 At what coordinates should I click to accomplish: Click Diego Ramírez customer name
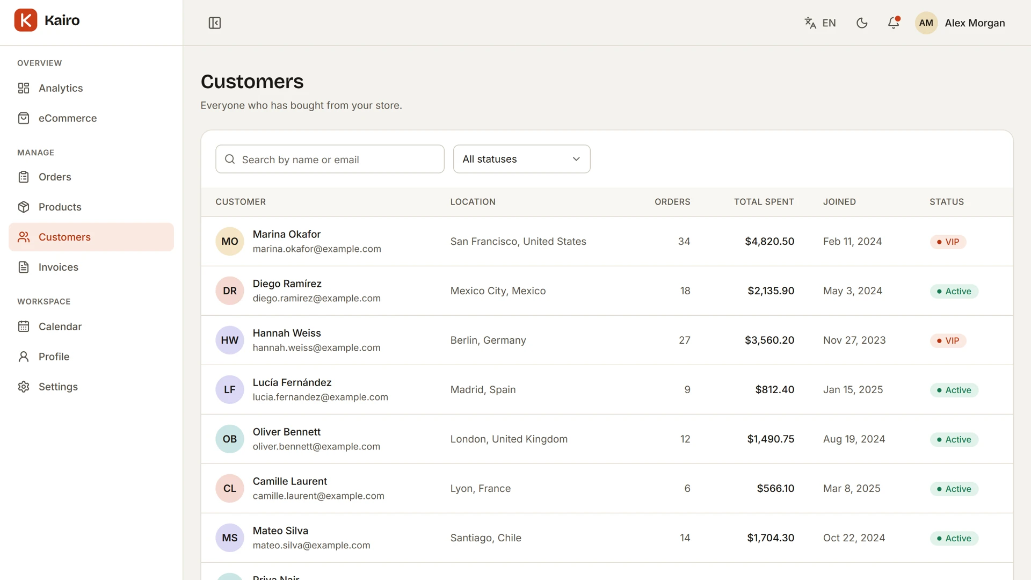pyautogui.click(x=287, y=284)
